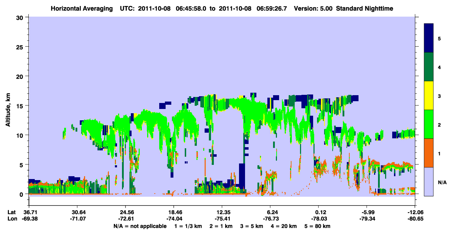461x236 pixels.
Task: Click the orange color bar segment for level 1
Action: coord(429,153)
